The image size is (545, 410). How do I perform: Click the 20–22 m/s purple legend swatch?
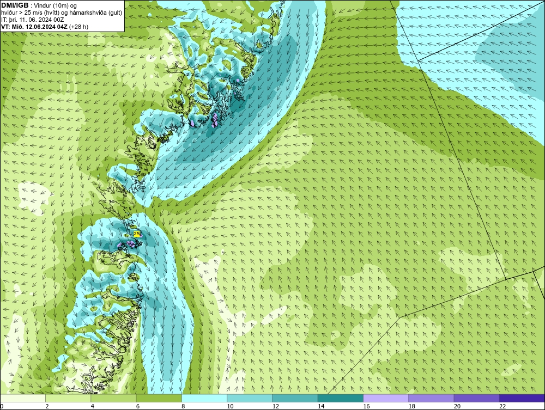[477, 398]
